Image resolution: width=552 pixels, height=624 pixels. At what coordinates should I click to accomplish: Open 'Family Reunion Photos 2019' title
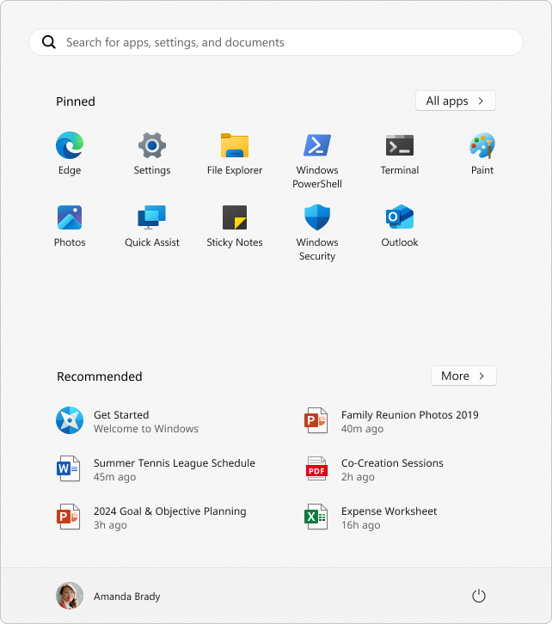click(410, 414)
